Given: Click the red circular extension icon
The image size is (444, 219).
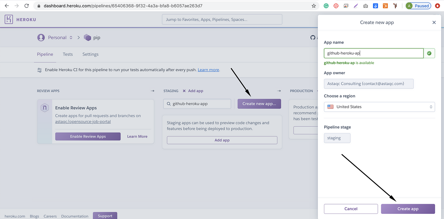Looking at the screenshot, I should 336,6.
